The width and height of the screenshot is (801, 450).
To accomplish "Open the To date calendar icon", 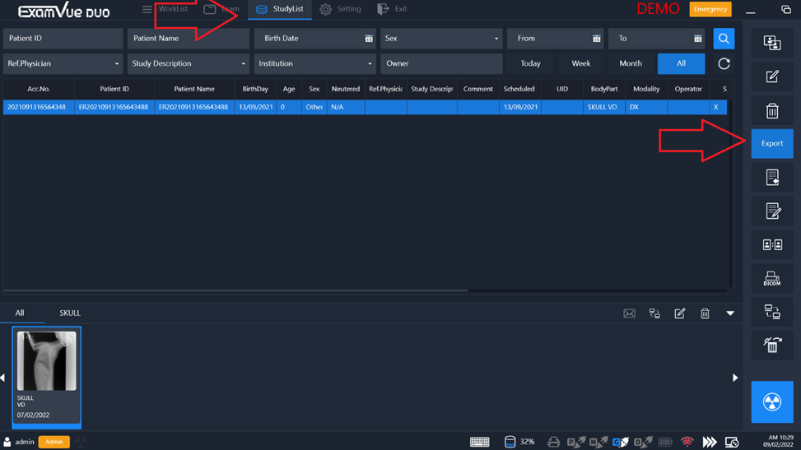I will (697, 39).
